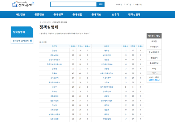
Task: Open the 공개청구 menu
Action: point(58,14)
